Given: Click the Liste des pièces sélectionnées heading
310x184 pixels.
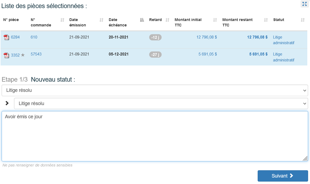Looking at the screenshot, I should (x=44, y=6).
